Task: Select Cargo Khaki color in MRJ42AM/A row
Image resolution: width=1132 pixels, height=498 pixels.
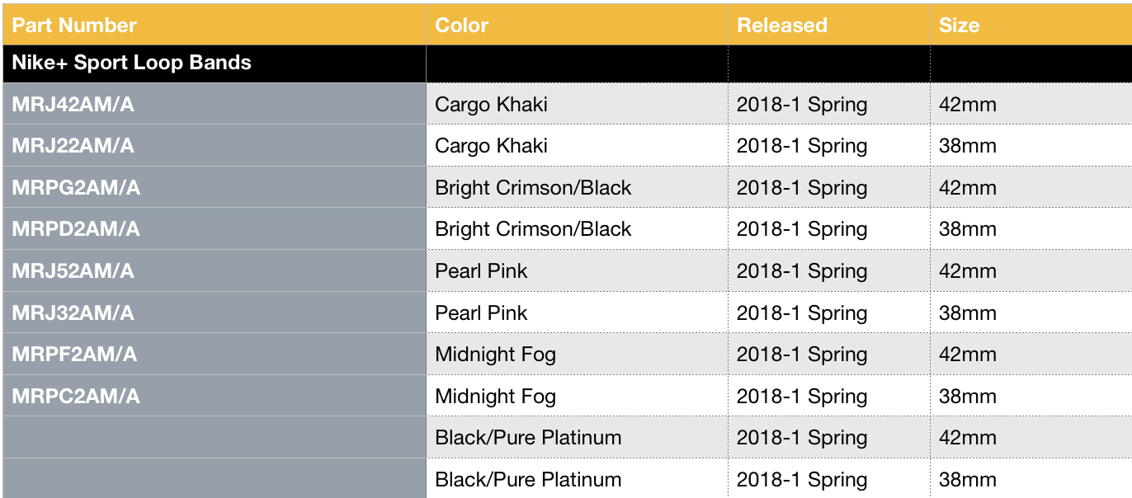Action: pos(491,105)
